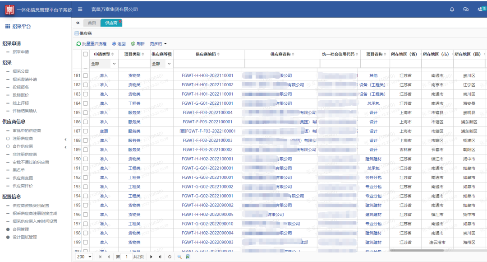
Task: Tick the checkbox for row 185
Action: pyautogui.click(x=85, y=112)
